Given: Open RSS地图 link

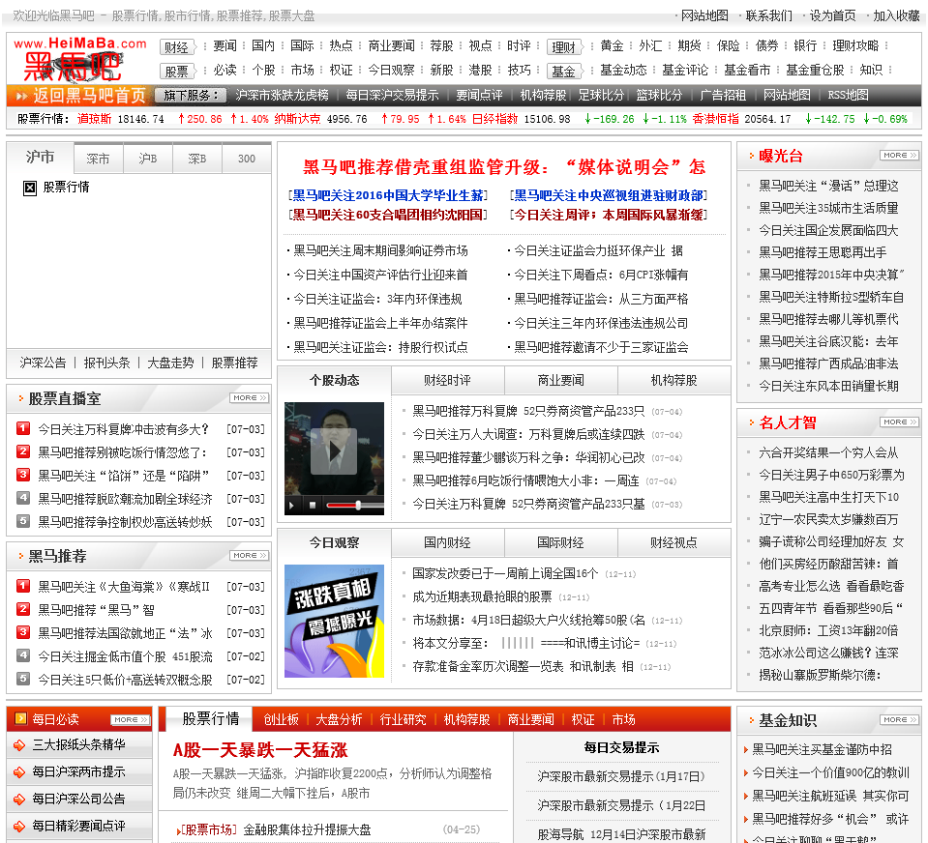Looking at the screenshot, I should click(x=848, y=95).
